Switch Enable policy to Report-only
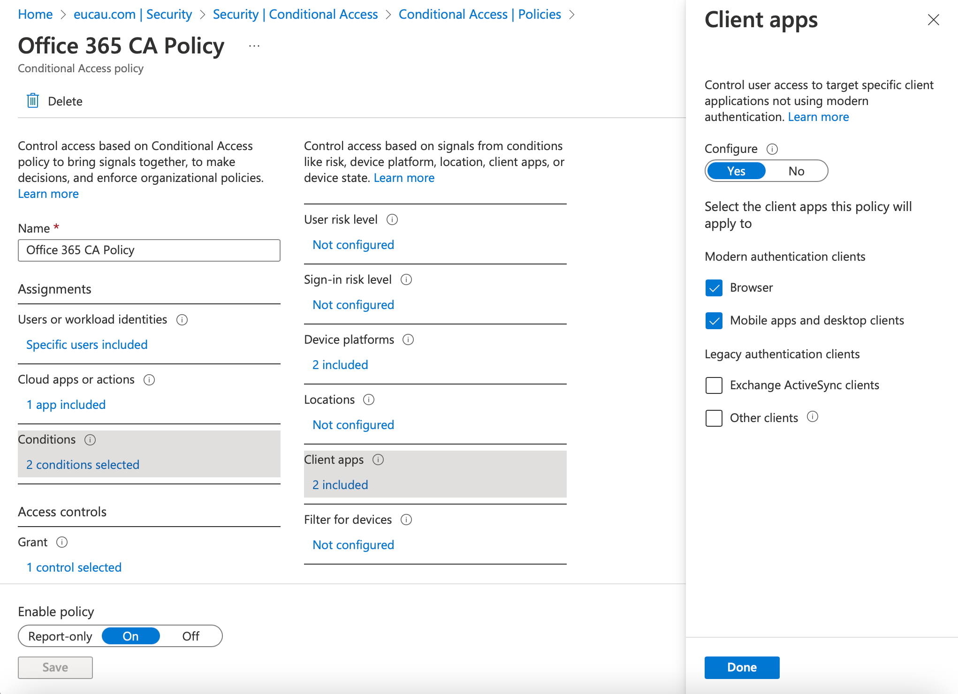This screenshot has height=694, width=958. tap(60, 636)
